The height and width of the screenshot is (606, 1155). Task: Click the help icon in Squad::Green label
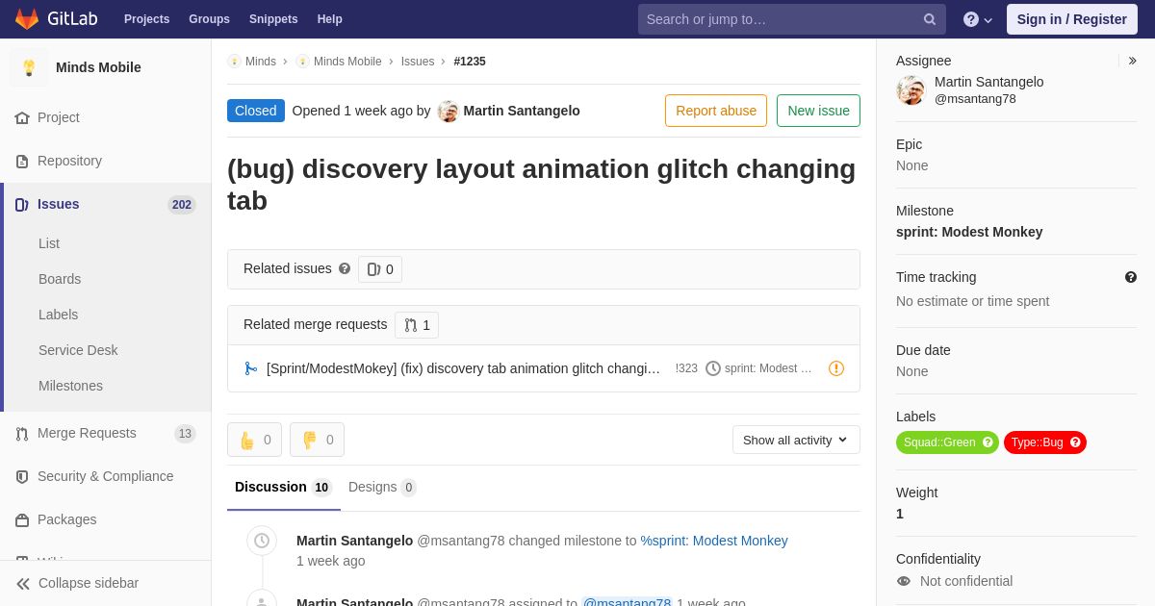988,442
